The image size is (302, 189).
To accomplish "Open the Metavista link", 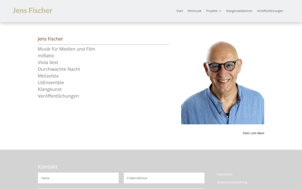I will (x=48, y=76).
